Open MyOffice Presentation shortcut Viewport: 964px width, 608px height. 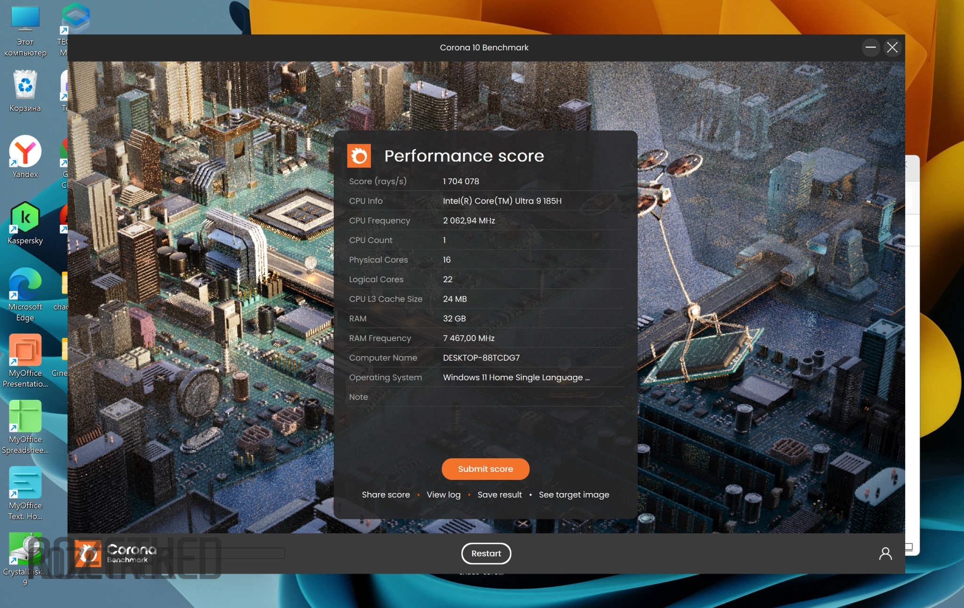(x=25, y=350)
